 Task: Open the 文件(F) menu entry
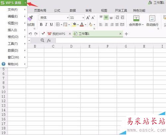(14, 10)
